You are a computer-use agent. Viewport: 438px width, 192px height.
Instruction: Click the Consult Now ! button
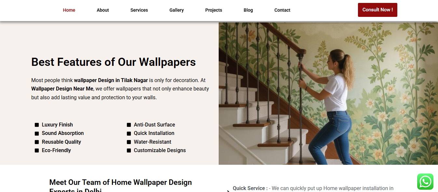pyautogui.click(x=377, y=10)
